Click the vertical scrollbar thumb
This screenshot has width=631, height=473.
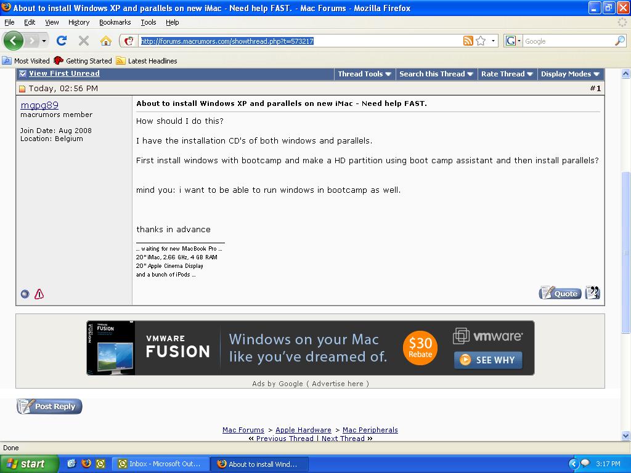point(626,252)
